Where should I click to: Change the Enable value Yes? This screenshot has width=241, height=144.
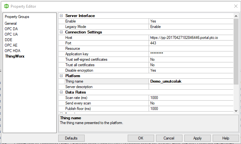[x=191, y=21]
